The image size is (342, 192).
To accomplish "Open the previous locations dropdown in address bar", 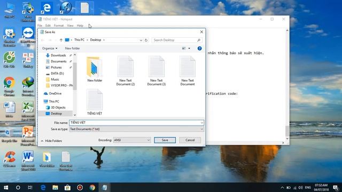I will click(x=141, y=40).
